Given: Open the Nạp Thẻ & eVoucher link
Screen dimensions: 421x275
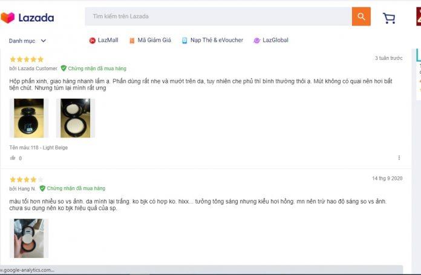Looking at the screenshot, I should 217,41.
